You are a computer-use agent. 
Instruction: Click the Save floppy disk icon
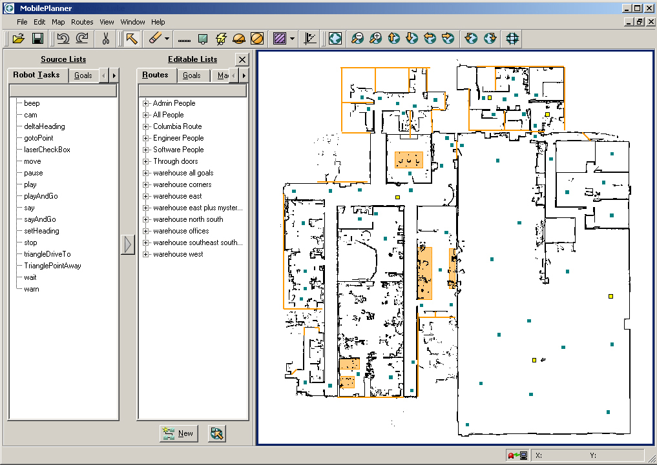tap(37, 39)
